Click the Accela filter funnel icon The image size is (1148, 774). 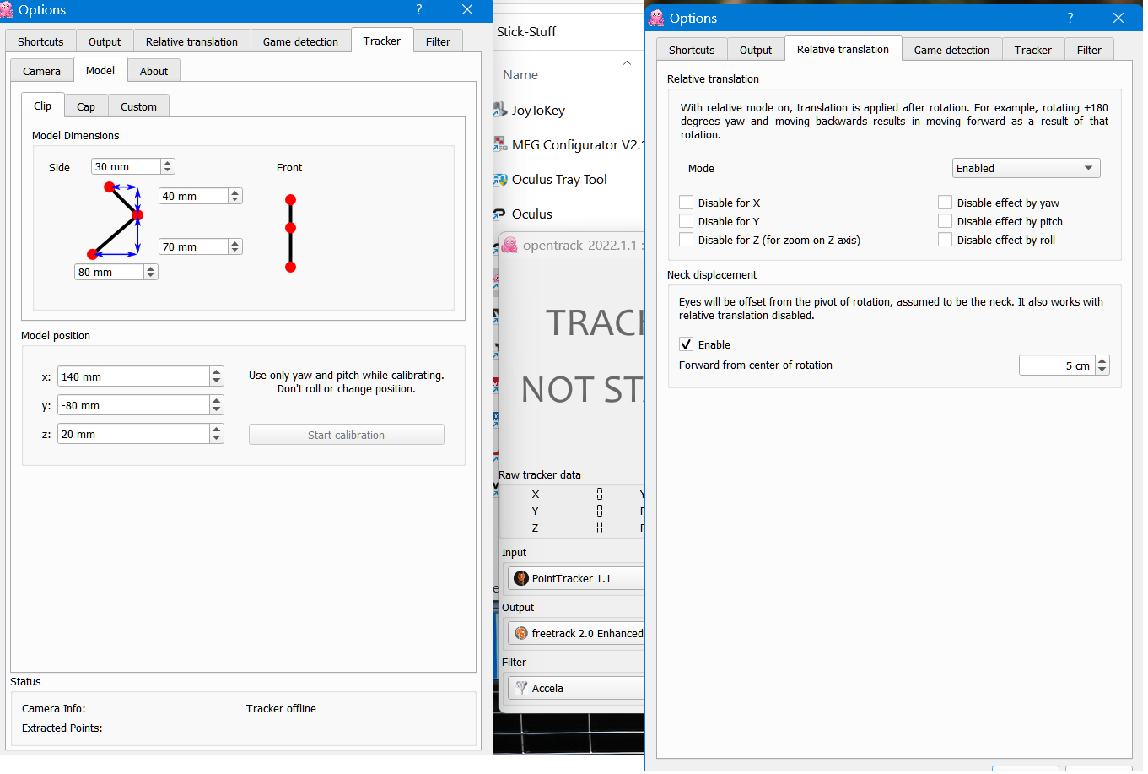pos(521,688)
